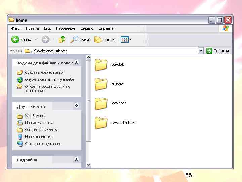The height and width of the screenshot is (182, 242).
Task: Click the green Back arrow icon
Action: [x=15, y=39]
